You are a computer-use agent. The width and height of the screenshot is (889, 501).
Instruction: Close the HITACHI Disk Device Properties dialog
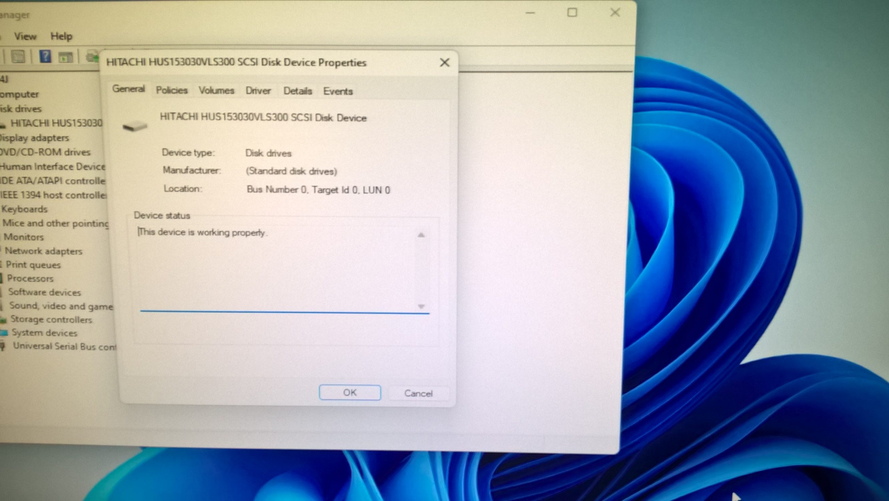(x=444, y=63)
